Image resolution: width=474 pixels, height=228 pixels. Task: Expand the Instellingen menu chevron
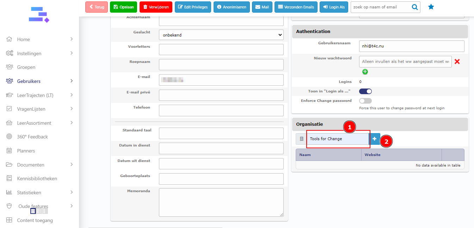tap(72, 53)
